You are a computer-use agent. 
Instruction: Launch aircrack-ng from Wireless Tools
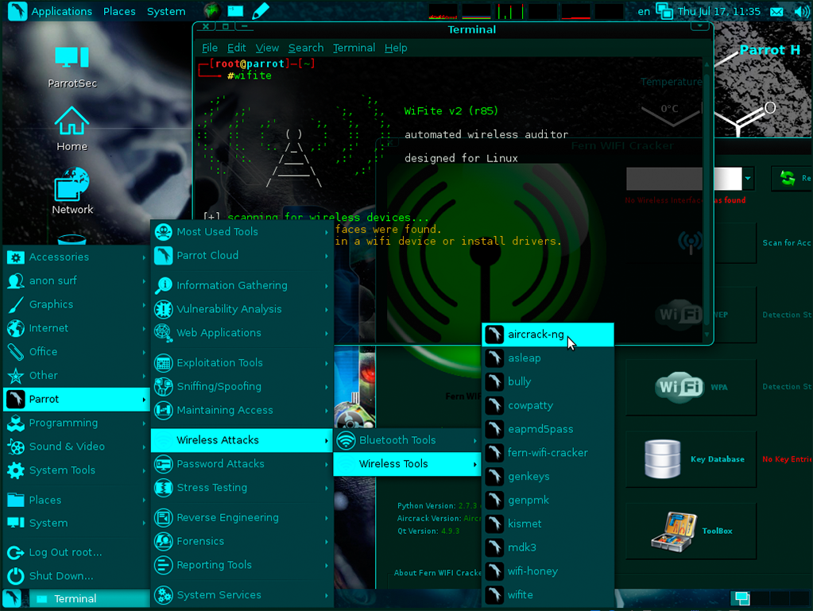[x=548, y=335]
